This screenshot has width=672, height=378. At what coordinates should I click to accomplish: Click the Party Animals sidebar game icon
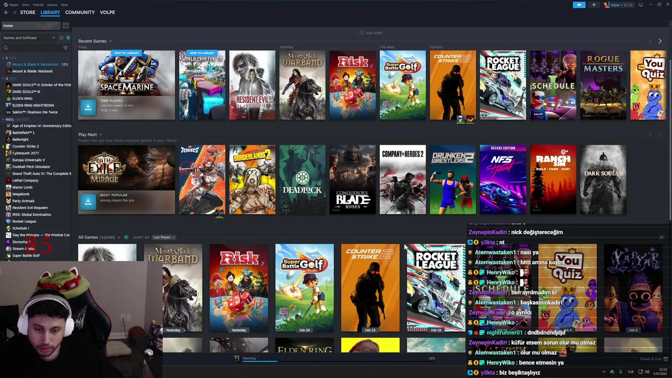click(x=8, y=201)
